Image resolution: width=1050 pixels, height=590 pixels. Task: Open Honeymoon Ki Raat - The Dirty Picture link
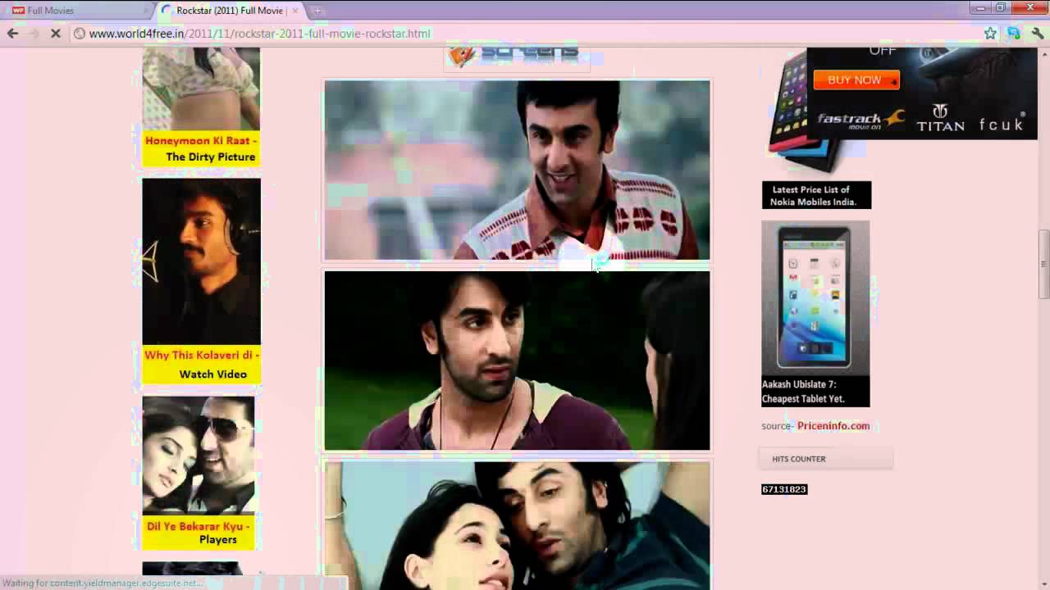click(x=201, y=148)
